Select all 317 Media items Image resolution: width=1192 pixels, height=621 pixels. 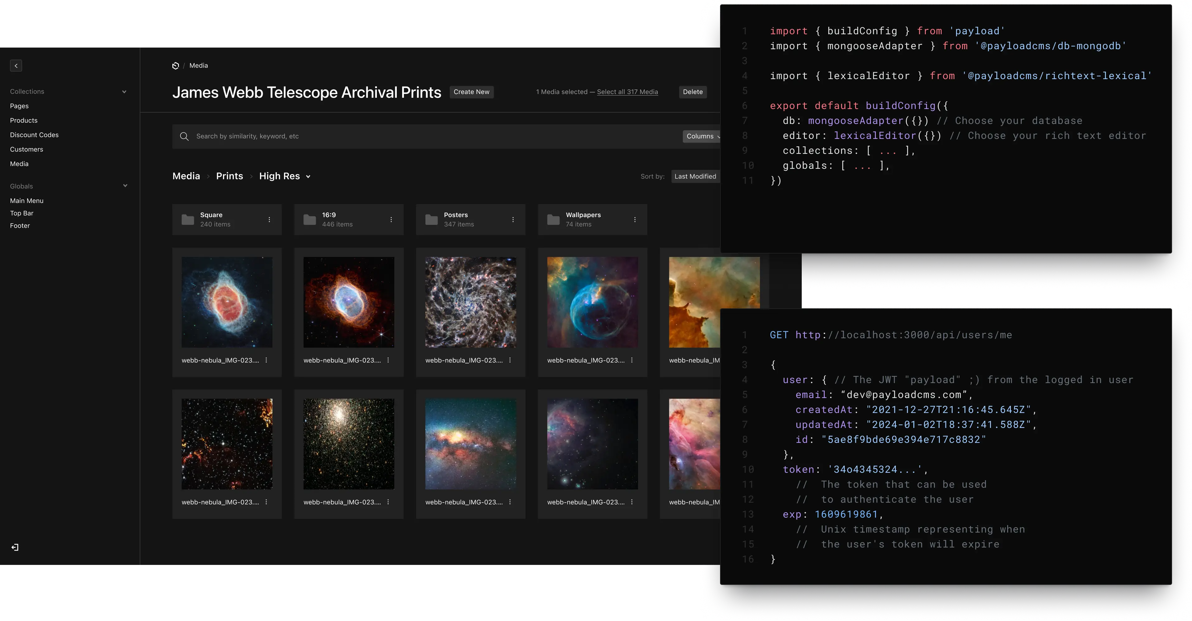627,92
